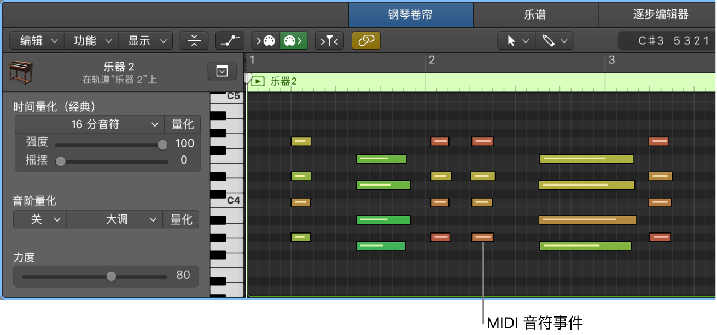Enable the Link button
The image size is (717, 335).
(x=365, y=40)
